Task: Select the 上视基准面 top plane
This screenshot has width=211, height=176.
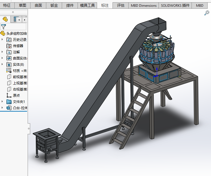Action: click(20, 83)
